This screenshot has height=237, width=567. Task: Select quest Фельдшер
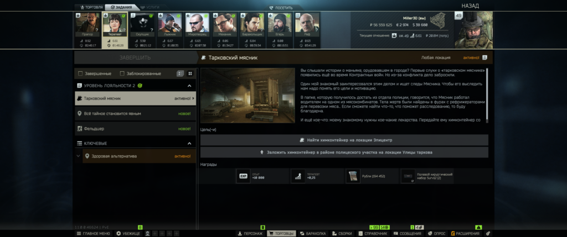pos(135,128)
